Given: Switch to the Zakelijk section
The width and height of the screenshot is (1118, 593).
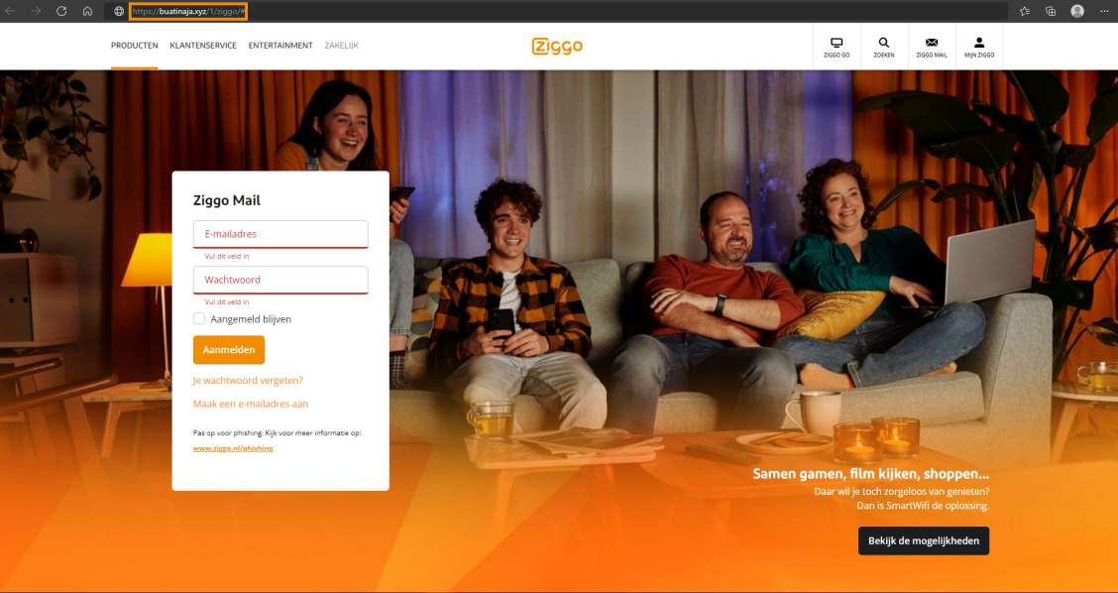Looking at the screenshot, I should pyautogui.click(x=342, y=46).
